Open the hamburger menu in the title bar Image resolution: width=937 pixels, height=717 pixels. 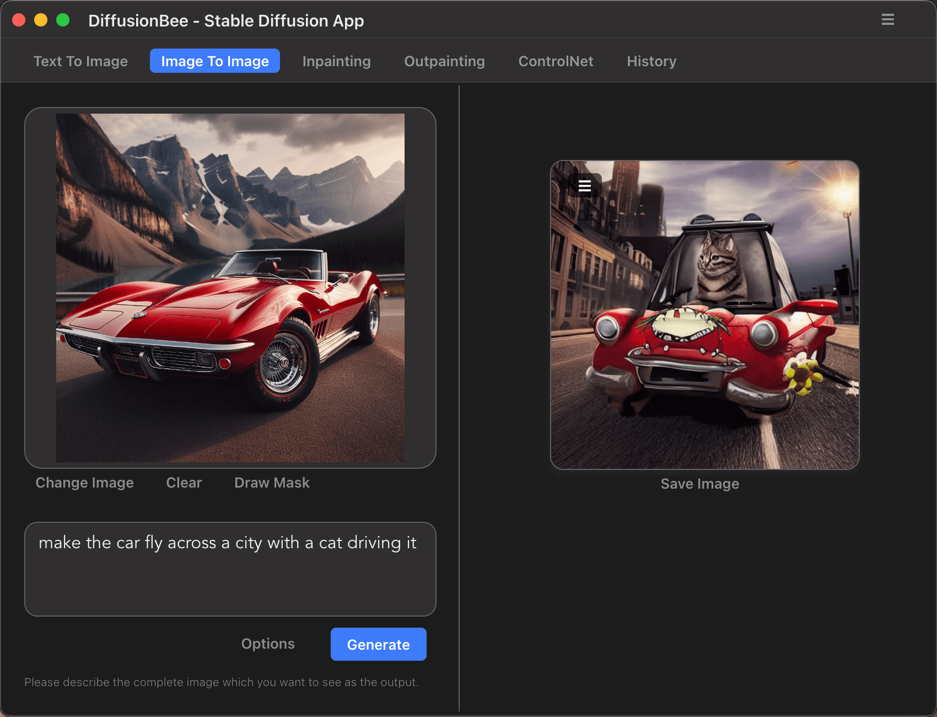click(887, 20)
